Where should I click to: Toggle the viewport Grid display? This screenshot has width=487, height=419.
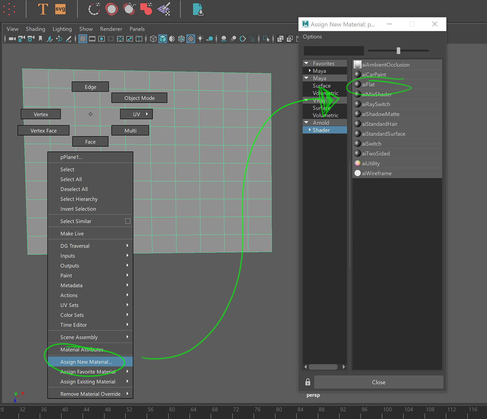(83, 39)
